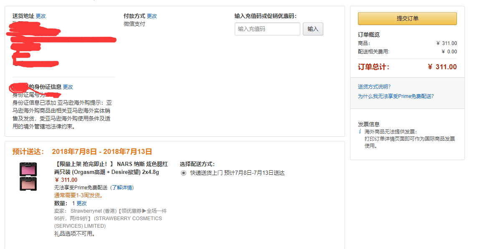Apply the code with the 输入 button
This screenshot has width=482, height=249.
(313, 29)
